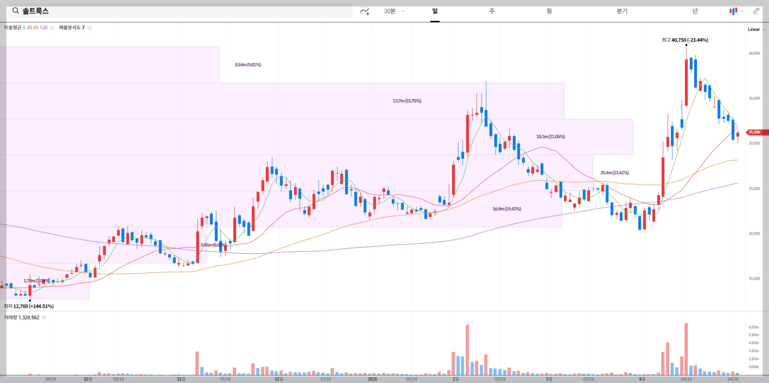The width and height of the screenshot is (769, 383).
Task: Click the 거래량 1,320,562 label
Action: (x=22, y=318)
